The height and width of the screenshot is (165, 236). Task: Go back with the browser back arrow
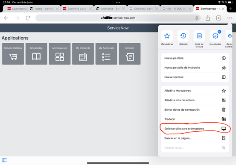(6, 18)
